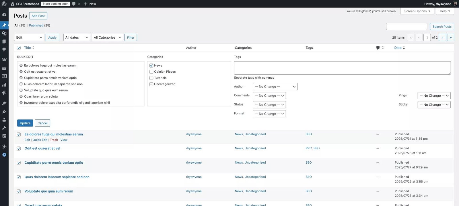The width and height of the screenshot is (459, 206).
Task: Deselect post 'Odit est quaerat et vel' row
Action: (x=19, y=148)
